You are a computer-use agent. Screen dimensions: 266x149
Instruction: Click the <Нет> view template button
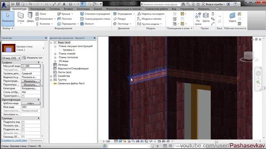30,103
